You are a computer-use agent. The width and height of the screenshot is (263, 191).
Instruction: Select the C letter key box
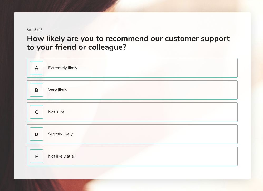point(36,112)
